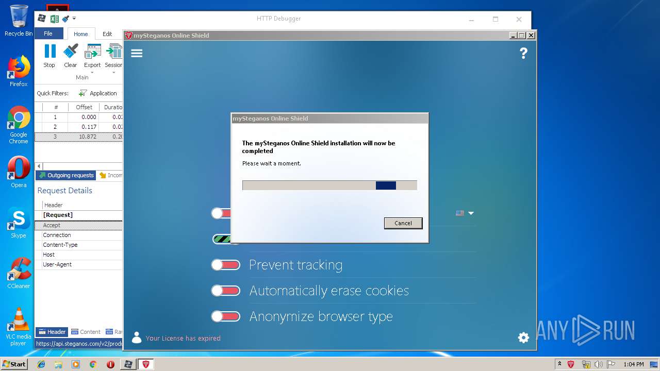Expand the Sessions dropdown arrow
Image resolution: width=660 pixels, height=371 pixels.
[114, 72]
